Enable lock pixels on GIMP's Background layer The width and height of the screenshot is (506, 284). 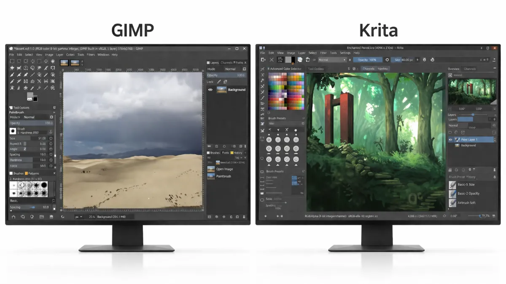(x=219, y=82)
